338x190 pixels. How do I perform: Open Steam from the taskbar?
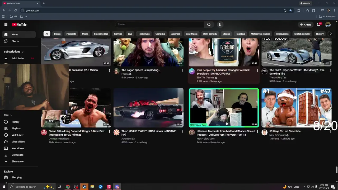coord(84,187)
